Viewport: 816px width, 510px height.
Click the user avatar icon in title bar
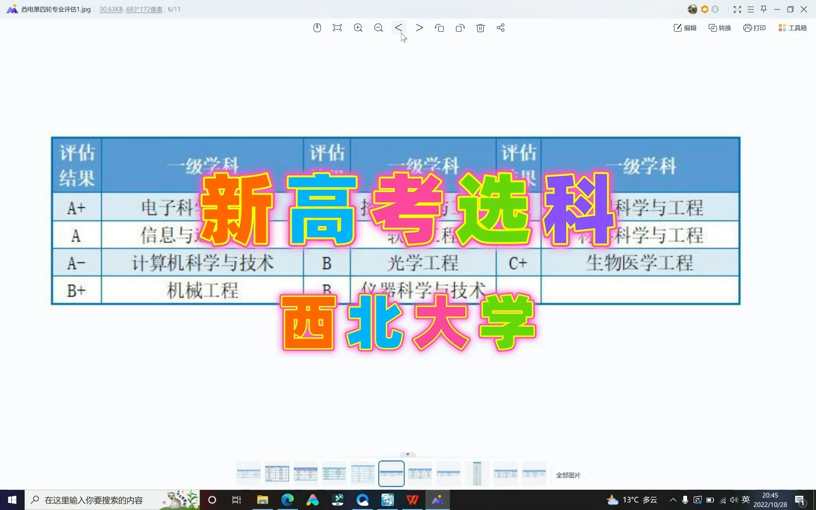[x=692, y=9]
